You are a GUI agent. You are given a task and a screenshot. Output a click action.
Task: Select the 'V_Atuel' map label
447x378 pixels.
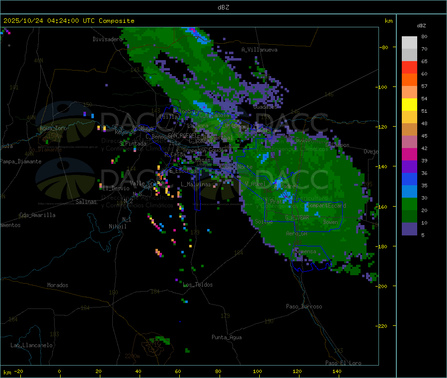click(255, 184)
